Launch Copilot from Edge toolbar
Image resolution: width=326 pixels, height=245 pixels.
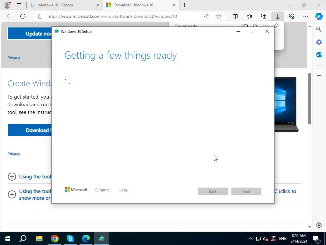[x=319, y=16]
